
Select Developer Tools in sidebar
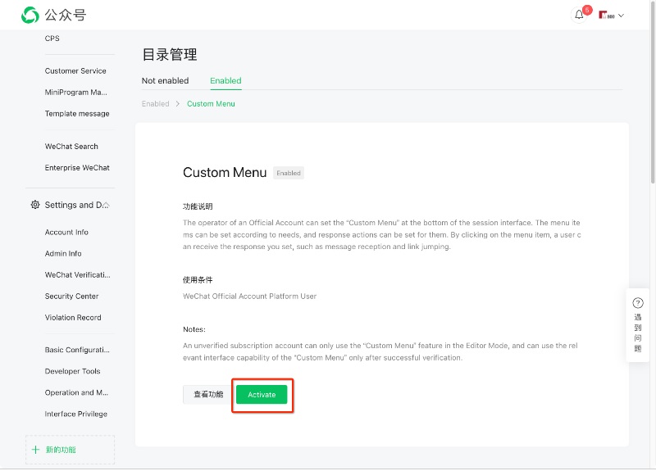click(x=72, y=372)
